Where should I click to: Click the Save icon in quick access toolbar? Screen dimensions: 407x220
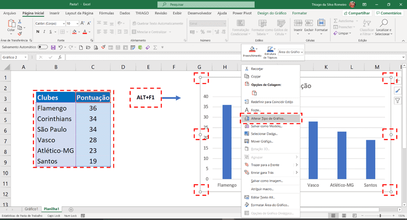tap(53, 47)
